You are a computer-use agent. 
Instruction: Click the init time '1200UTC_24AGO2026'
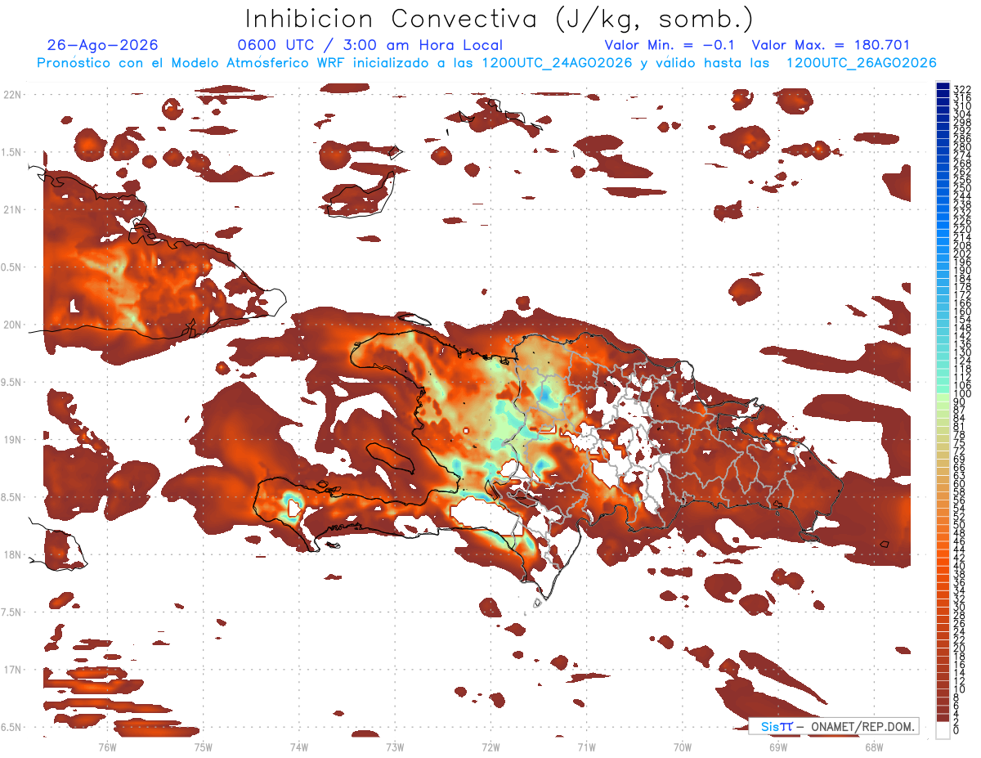coord(558,63)
